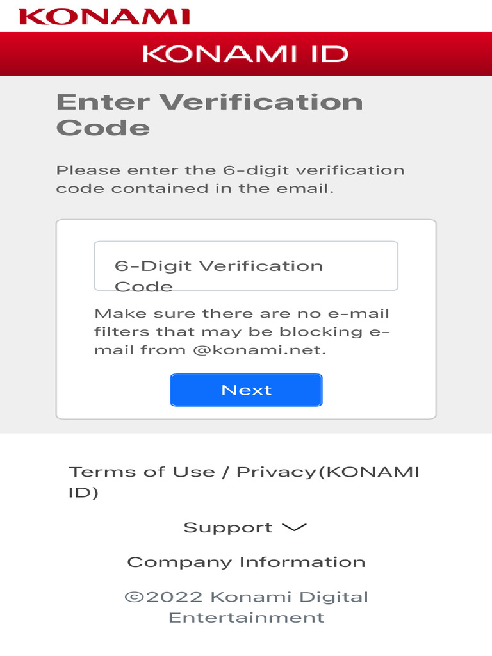Image resolution: width=492 pixels, height=656 pixels.
Task: Click the chevron arrow beside Support
Action: (x=294, y=527)
